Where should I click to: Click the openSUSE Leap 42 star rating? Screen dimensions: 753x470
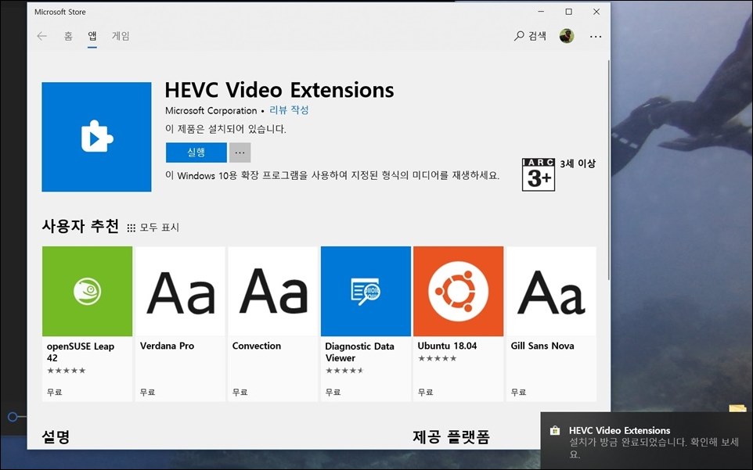(x=67, y=370)
